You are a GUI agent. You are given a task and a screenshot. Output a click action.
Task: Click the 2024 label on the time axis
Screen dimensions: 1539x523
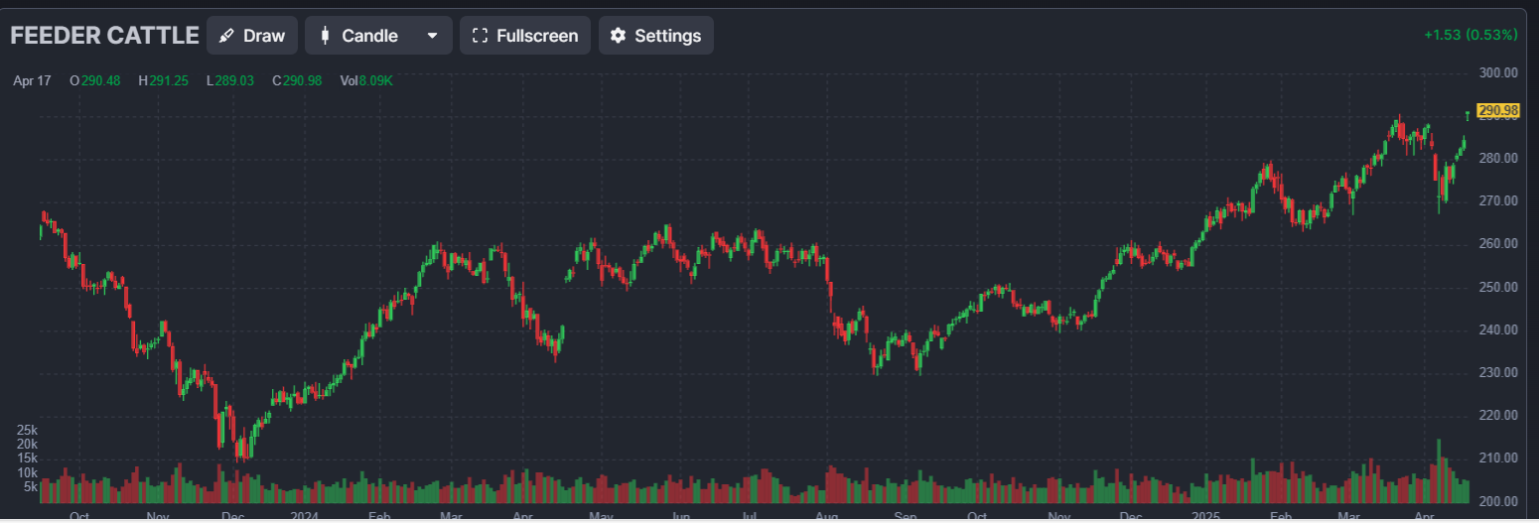pos(305,516)
